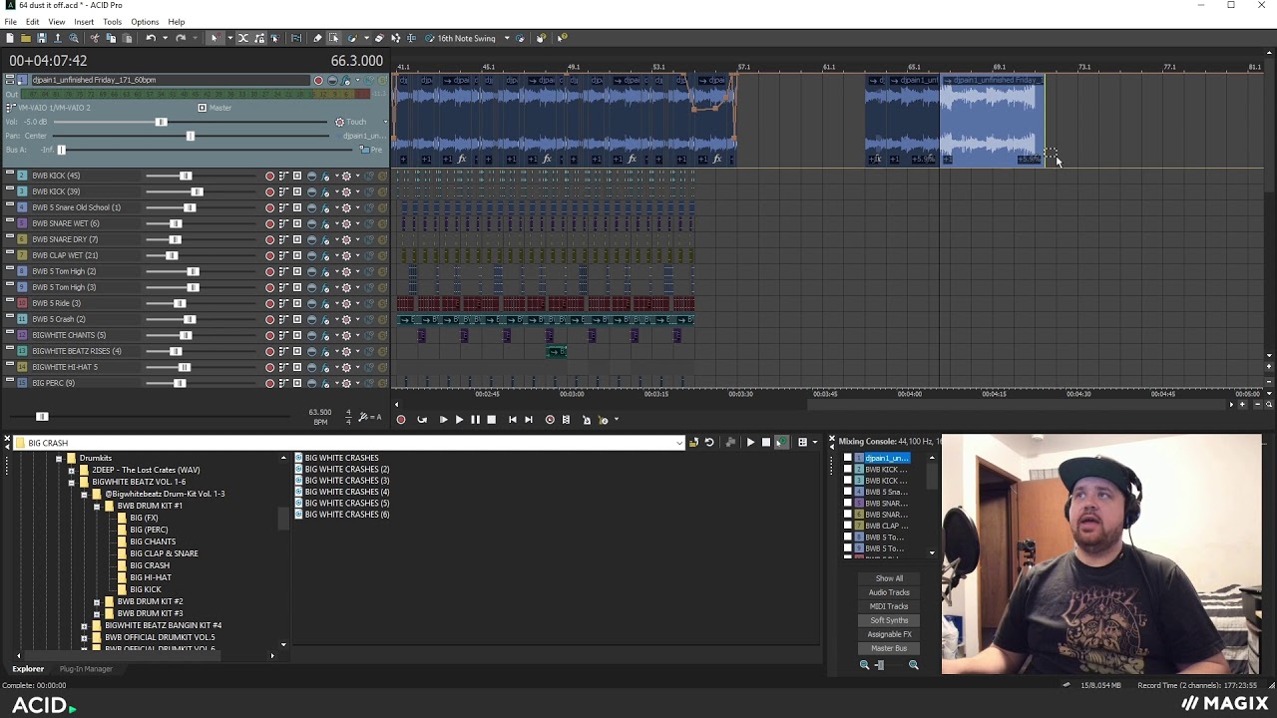This screenshot has width=1277, height=718.
Task: Click Play From Start in transport bar
Action: [443, 420]
